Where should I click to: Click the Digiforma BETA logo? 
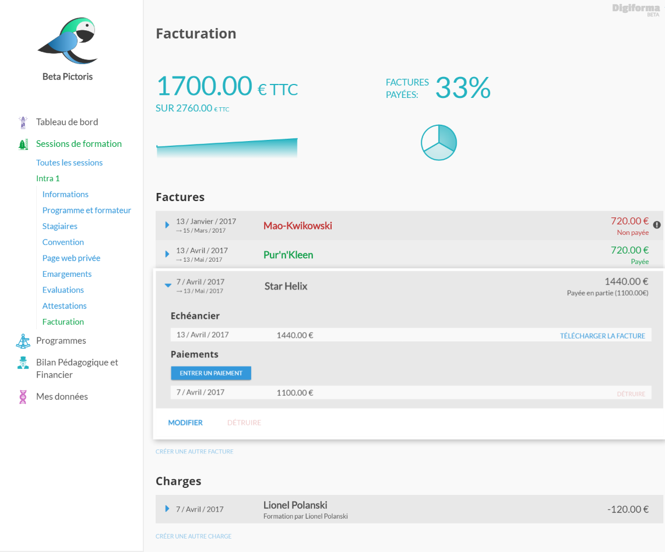coord(636,9)
